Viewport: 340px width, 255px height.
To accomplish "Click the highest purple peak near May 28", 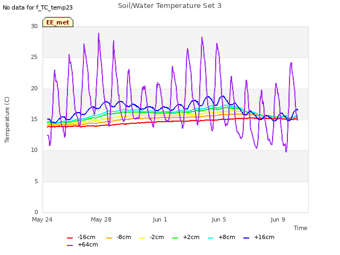I will click(x=99, y=33).
